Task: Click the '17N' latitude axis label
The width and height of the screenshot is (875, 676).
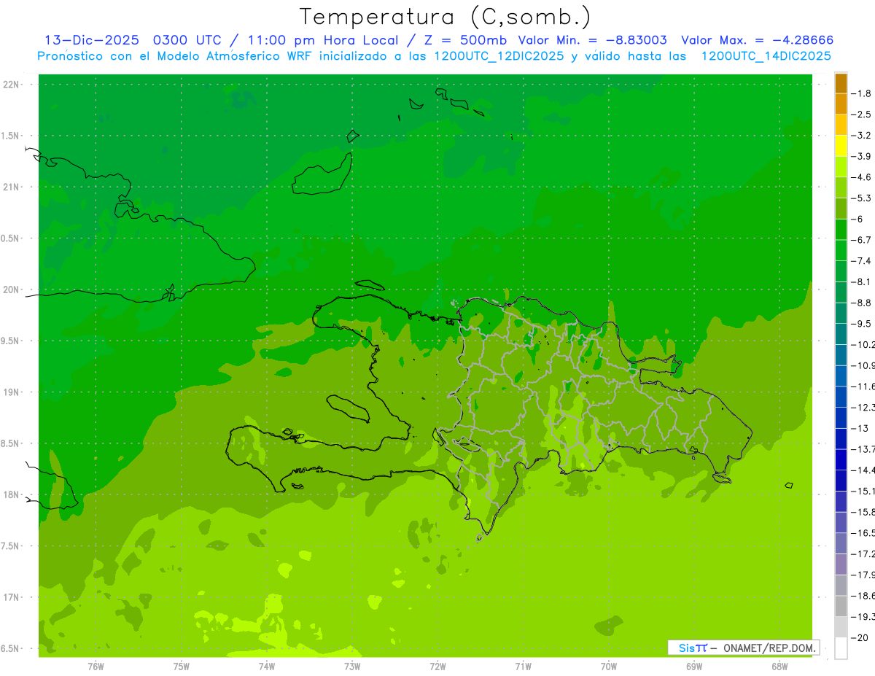Action: pos(11,597)
